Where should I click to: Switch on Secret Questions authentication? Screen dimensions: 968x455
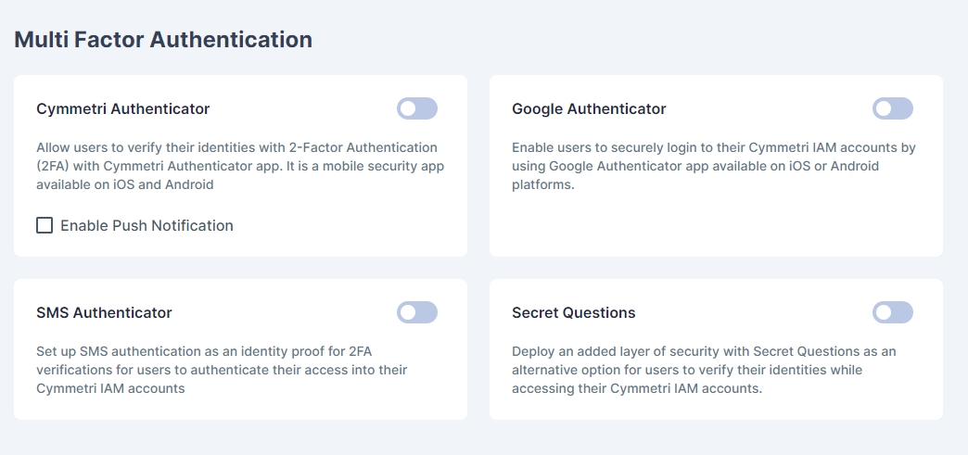[x=892, y=313]
